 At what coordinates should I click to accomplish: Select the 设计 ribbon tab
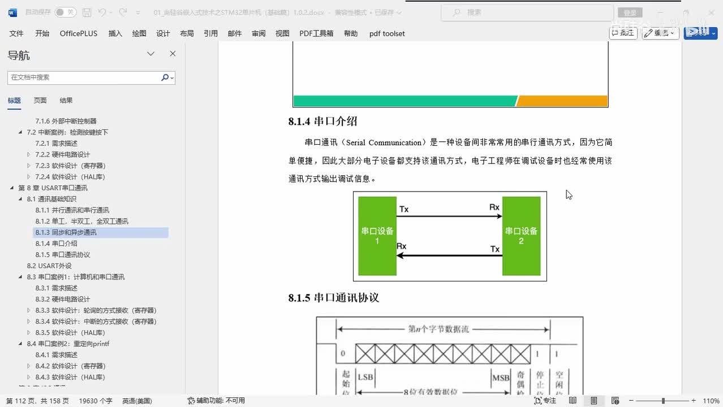[x=163, y=33]
